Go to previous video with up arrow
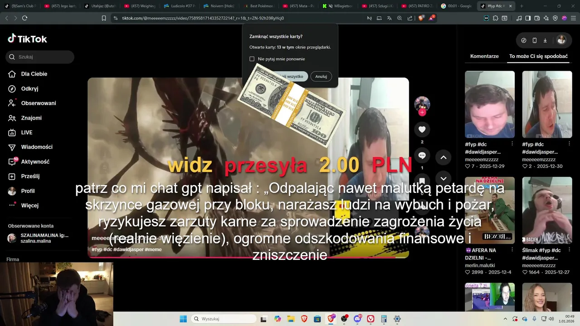 (444, 158)
